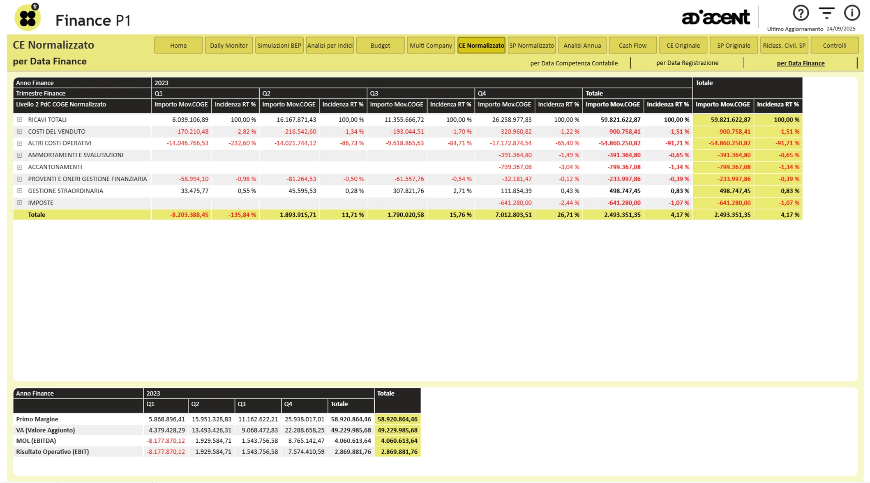Expand the RICAVI TOTALI row
The width and height of the screenshot is (870, 483).
(x=19, y=120)
